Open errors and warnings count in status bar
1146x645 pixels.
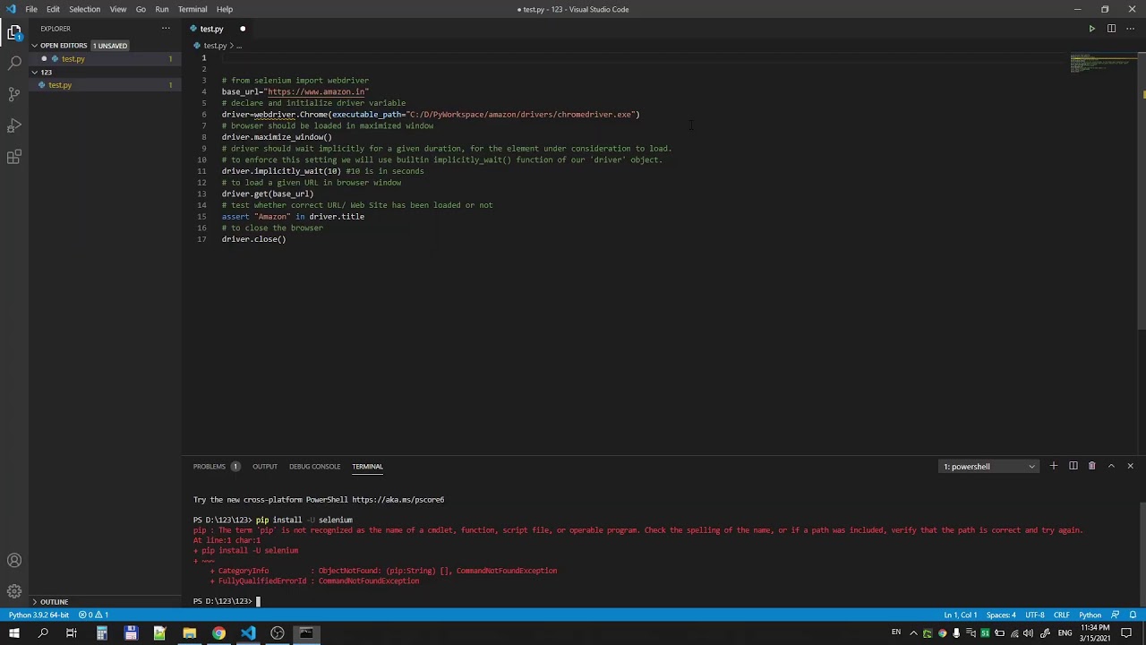tap(93, 615)
